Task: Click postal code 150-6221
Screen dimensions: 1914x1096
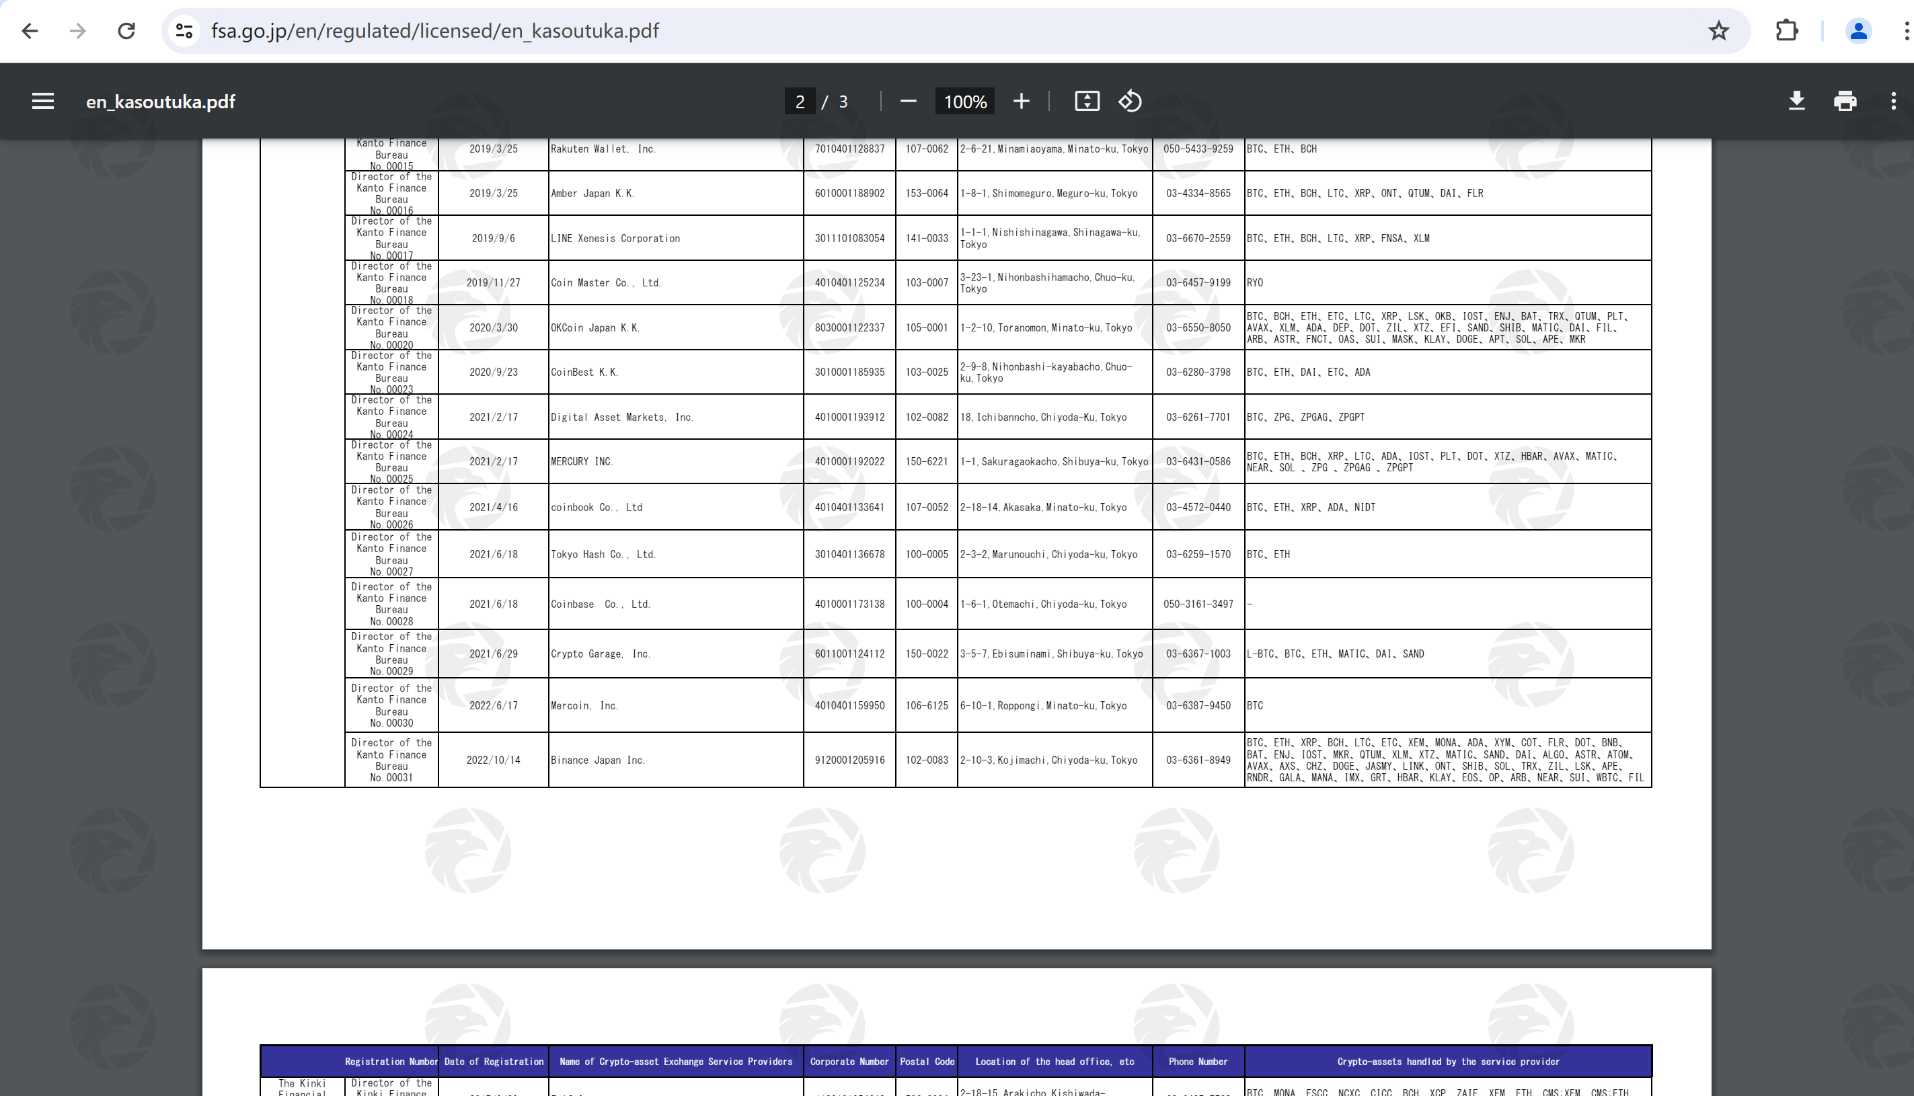Action: point(927,461)
